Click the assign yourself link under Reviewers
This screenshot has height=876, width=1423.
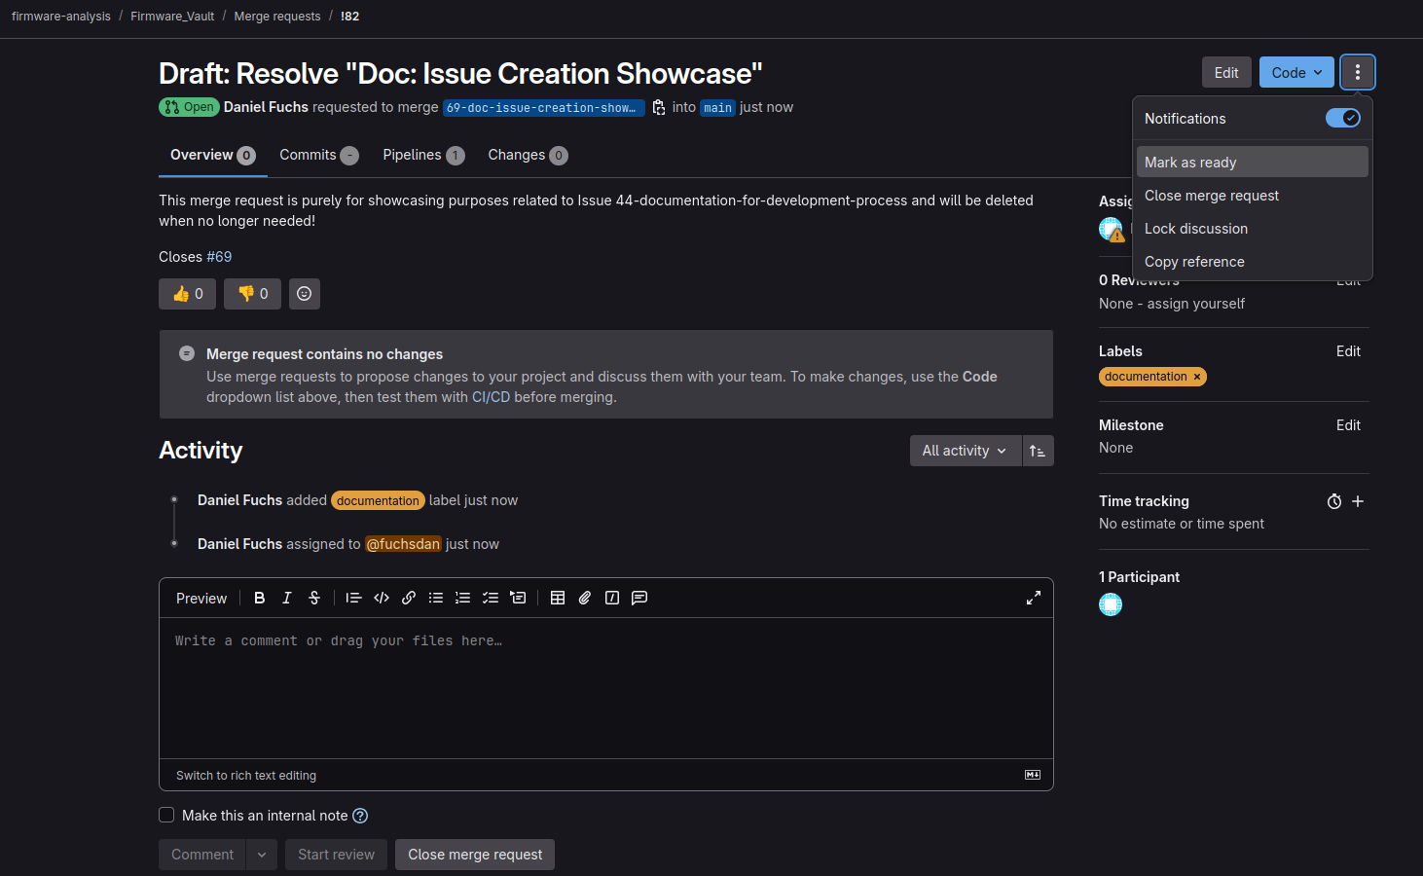click(x=1196, y=304)
